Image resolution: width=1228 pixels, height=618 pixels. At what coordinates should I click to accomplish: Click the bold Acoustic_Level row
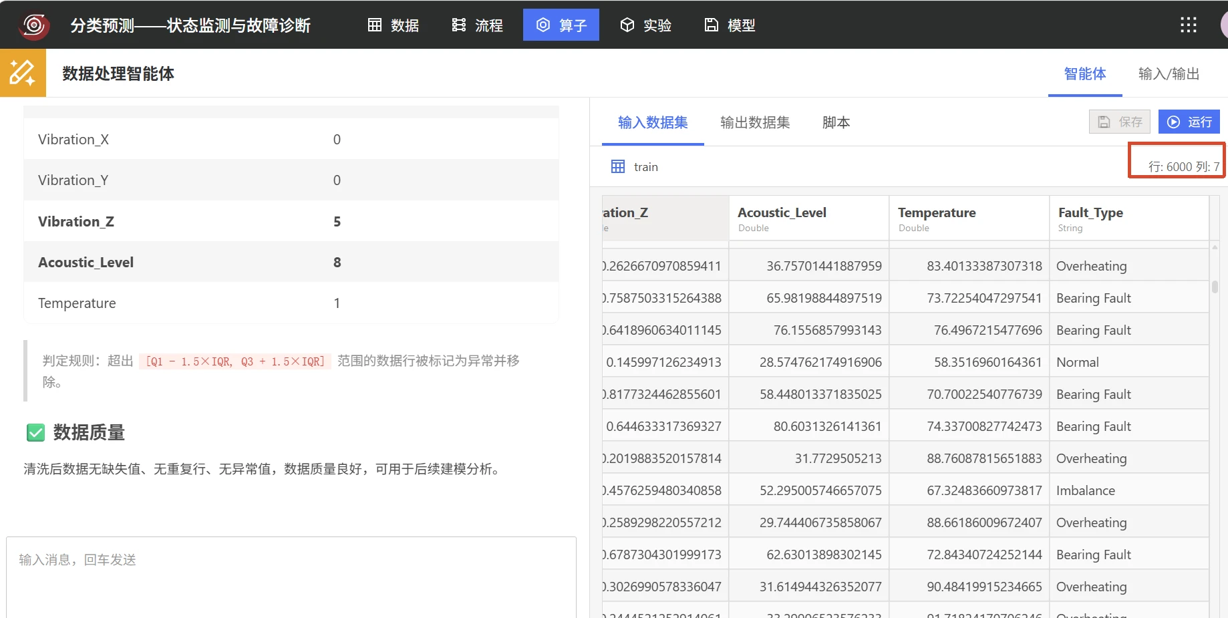point(291,262)
